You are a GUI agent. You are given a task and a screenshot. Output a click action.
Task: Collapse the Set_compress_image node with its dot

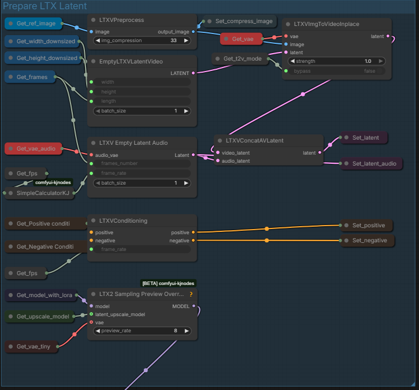coord(209,21)
